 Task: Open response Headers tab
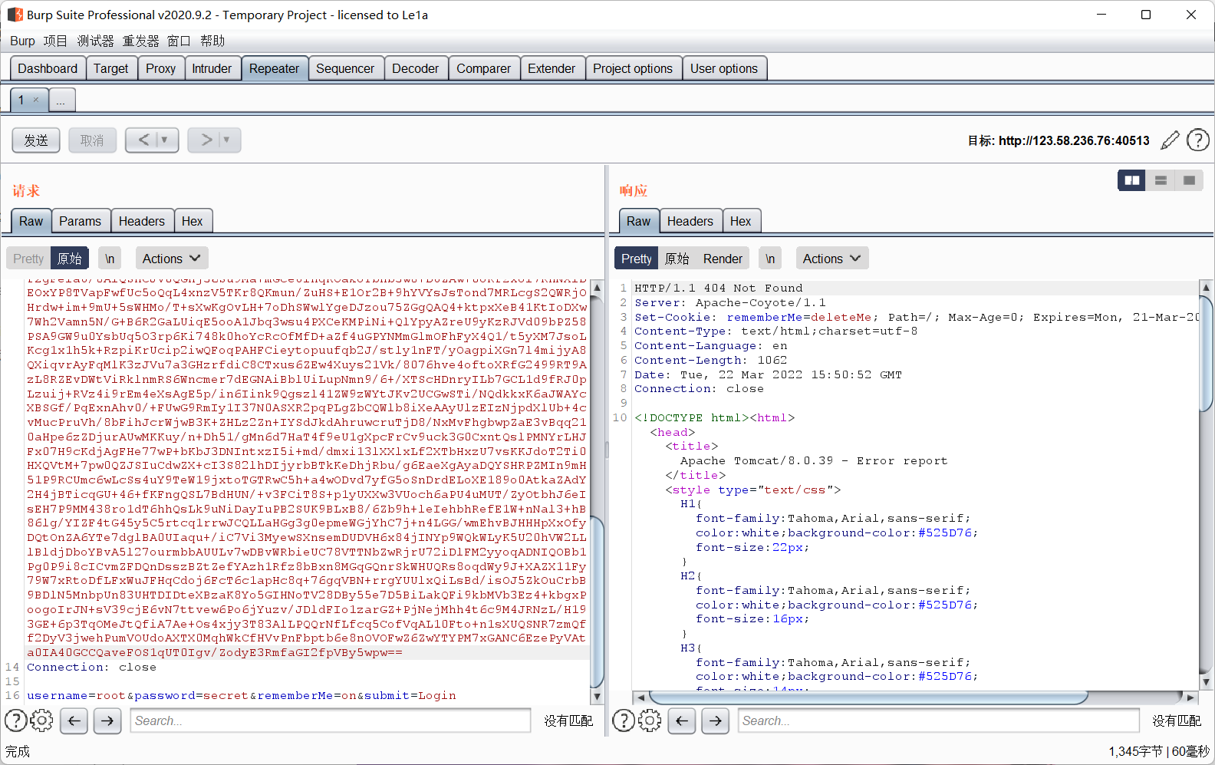(x=690, y=221)
